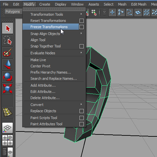Select Search and Replace Names…
This screenshot has height=157, width=157.
tap(54, 78)
